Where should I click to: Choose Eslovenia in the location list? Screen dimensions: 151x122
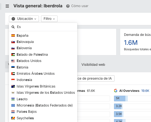tap(43, 48)
